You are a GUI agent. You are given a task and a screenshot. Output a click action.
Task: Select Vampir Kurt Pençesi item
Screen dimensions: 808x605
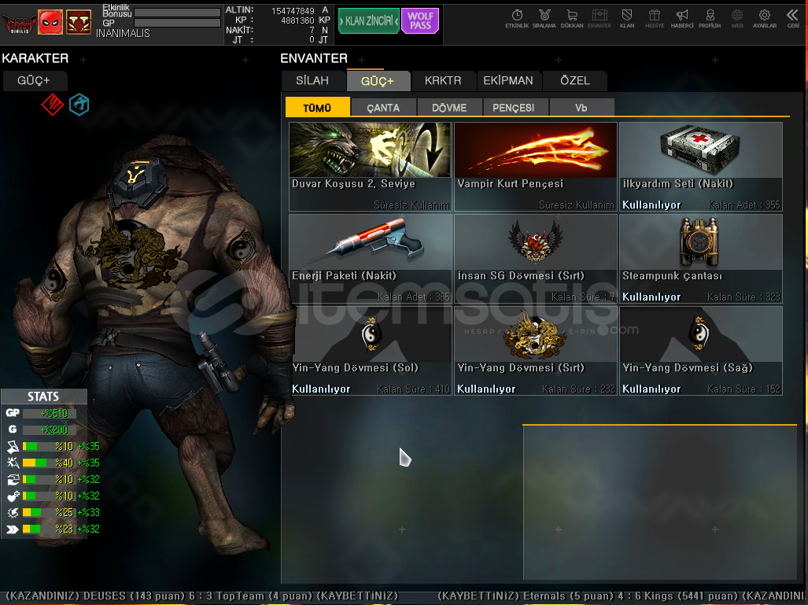536,167
